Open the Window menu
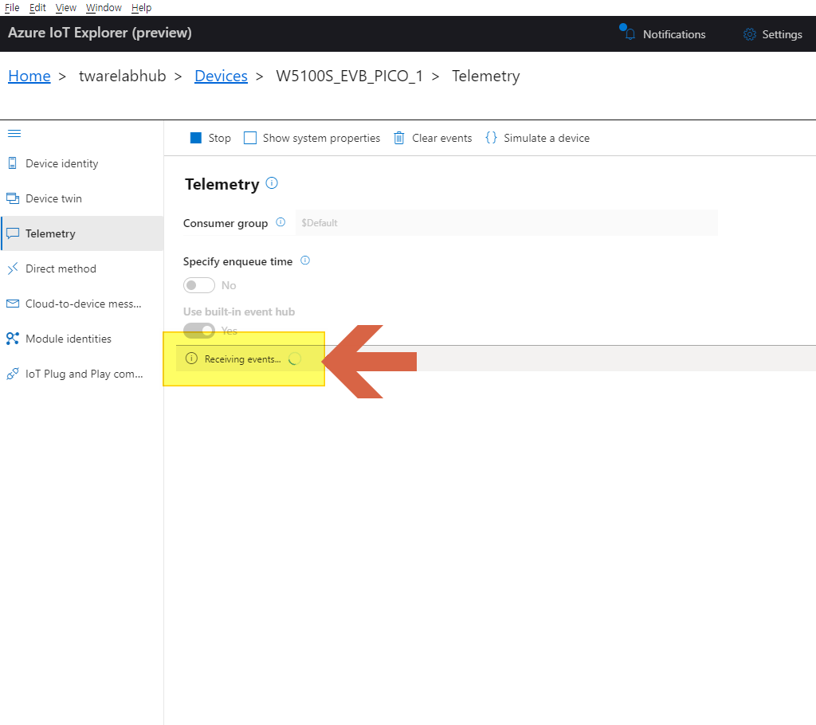The width and height of the screenshot is (816, 725). click(x=104, y=8)
